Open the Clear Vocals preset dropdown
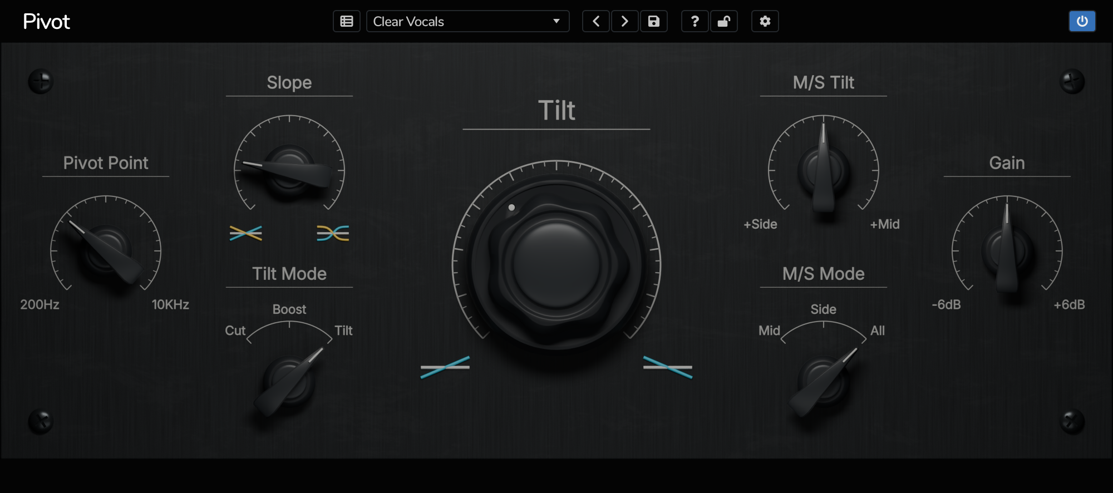The image size is (1113, 493). (x=467, y=21)
